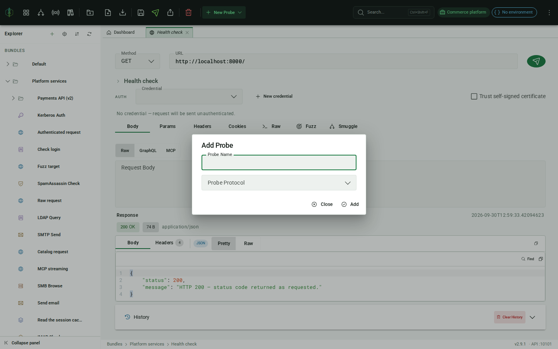Open the dashboard grid icon in toolbar
The height and width of the screenshot is (349, 558).
26,12
